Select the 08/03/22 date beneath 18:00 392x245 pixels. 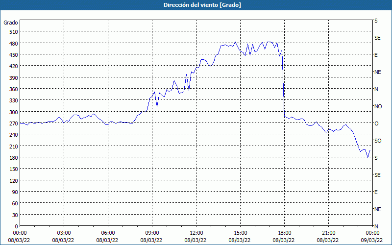coord(284,240)
